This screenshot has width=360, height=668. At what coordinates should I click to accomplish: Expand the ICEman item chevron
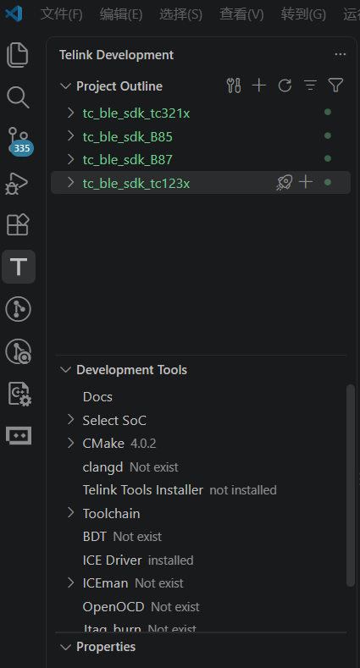[70, 582]
